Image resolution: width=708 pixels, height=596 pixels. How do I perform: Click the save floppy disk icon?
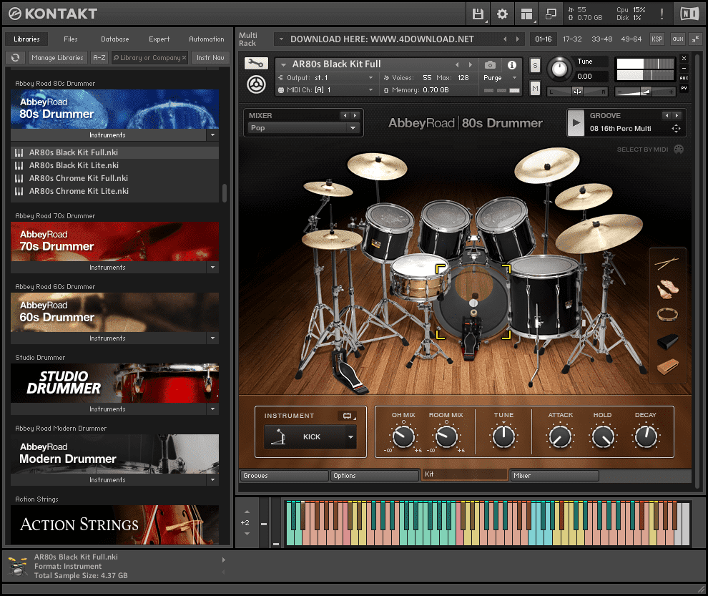[x=478, y=14]
